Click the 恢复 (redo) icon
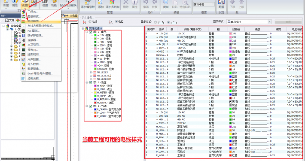Image resolution: width=305 pixels, height=161 pixels. coord(155,2)
